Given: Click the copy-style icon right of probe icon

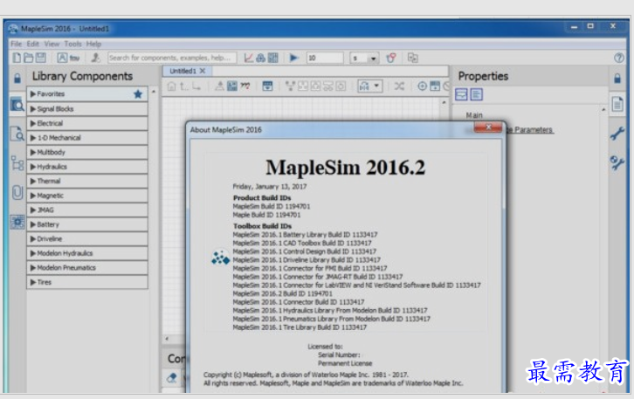Looking at the screenshot, I should click(x=412, y=58).
